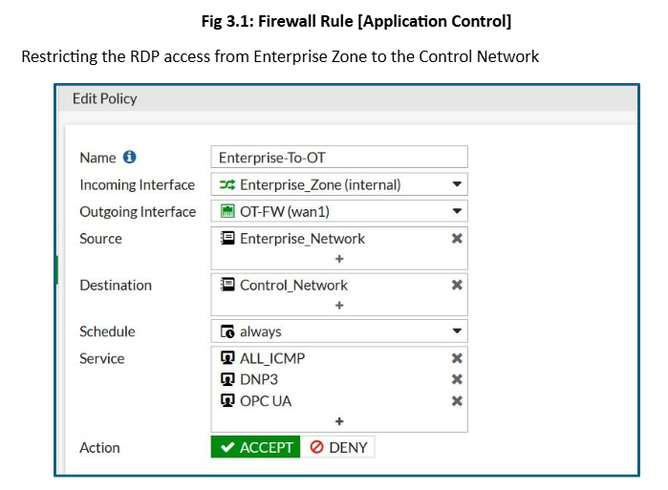Open the Incoming Interface dropdown
Viewport: 668px width, 490px height.
click(x=457, y=184)
